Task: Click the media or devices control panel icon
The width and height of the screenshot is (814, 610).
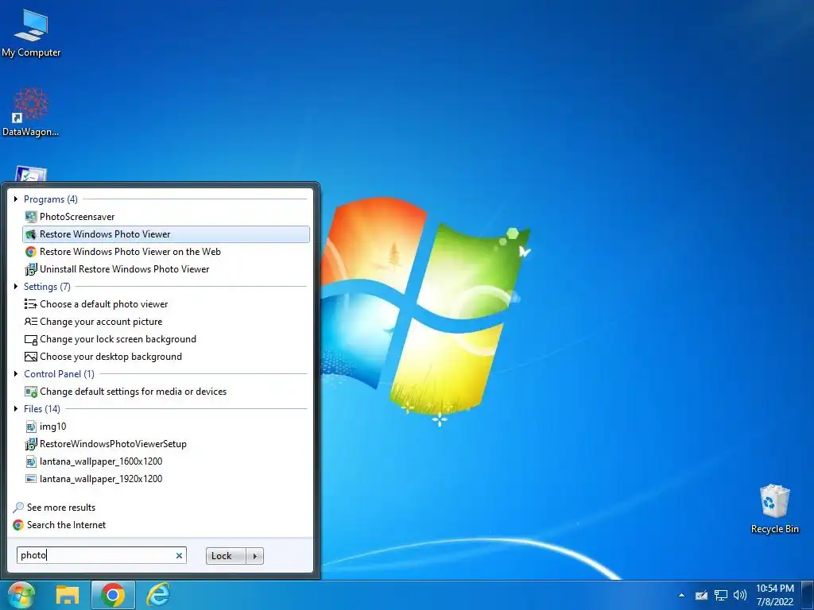Action: pyautogui.click(x=31, y=392)
